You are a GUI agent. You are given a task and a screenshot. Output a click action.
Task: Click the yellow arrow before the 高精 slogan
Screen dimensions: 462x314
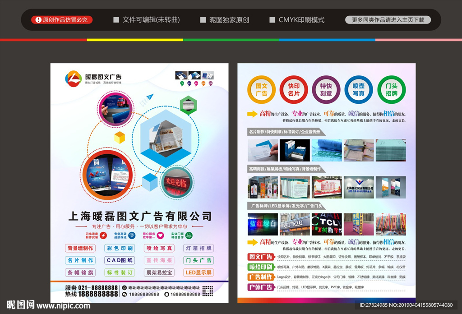(x=251, y=113)
